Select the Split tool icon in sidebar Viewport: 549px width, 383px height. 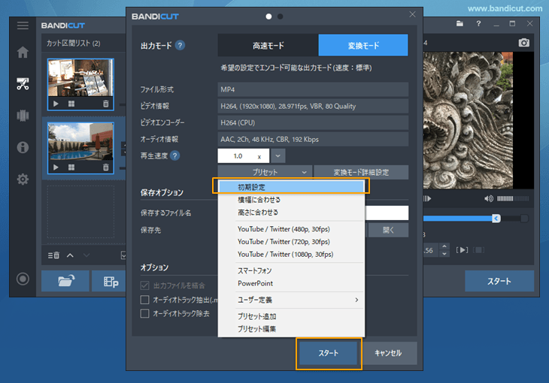[23, 116]
